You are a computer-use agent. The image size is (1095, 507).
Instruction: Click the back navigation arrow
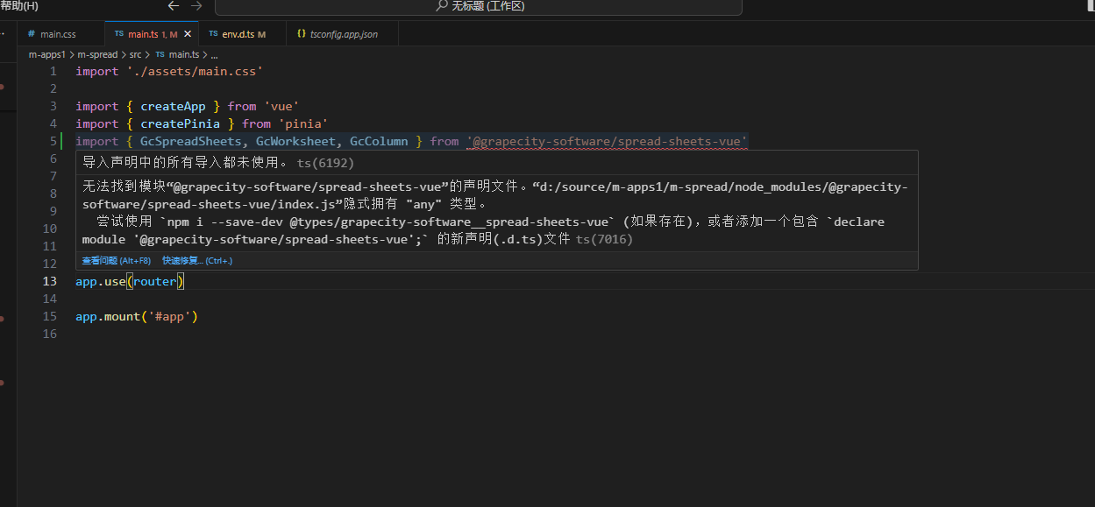pyautogui.click(x=173, y=7)
